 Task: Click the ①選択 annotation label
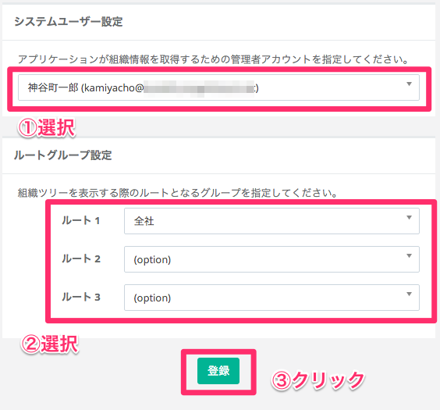(x=47, y=128)
